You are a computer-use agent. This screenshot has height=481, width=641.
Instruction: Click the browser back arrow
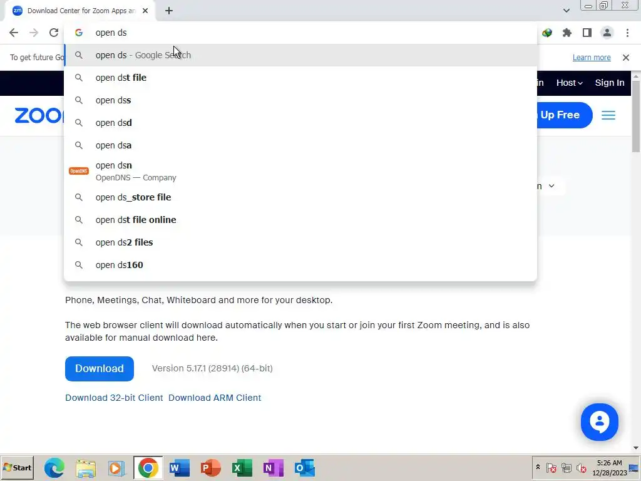(14, 33)
